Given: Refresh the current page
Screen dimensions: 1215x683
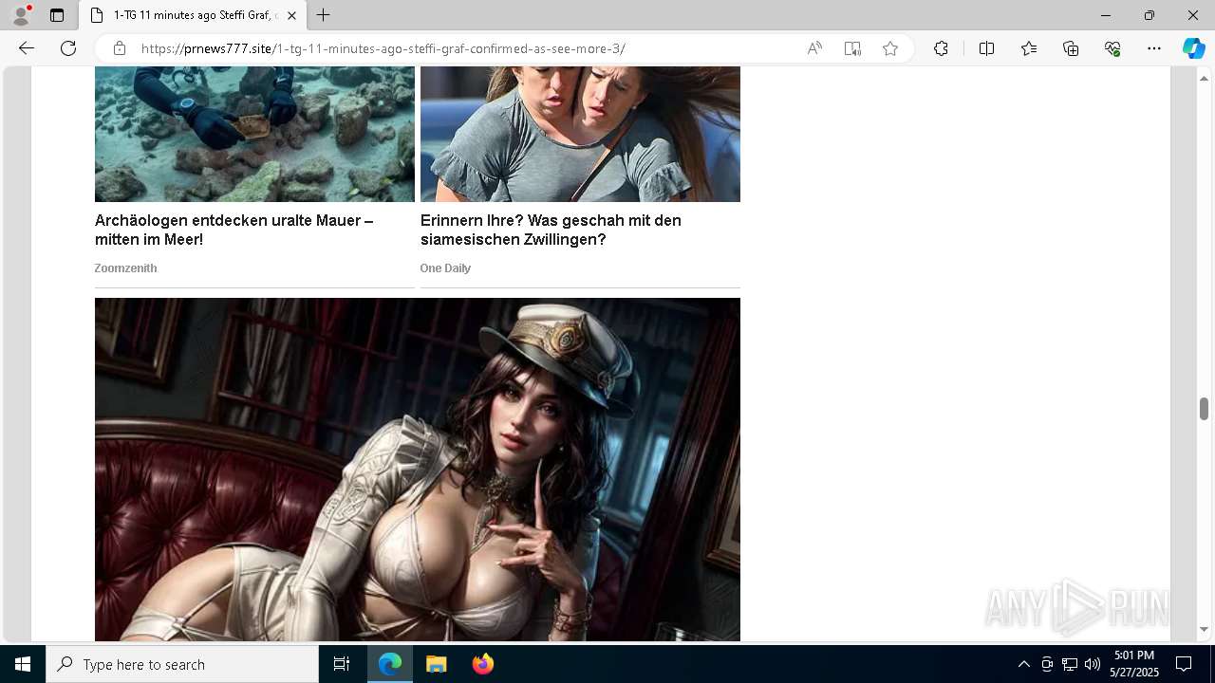Looking at the screenshot, I should [x=68, y=48].
